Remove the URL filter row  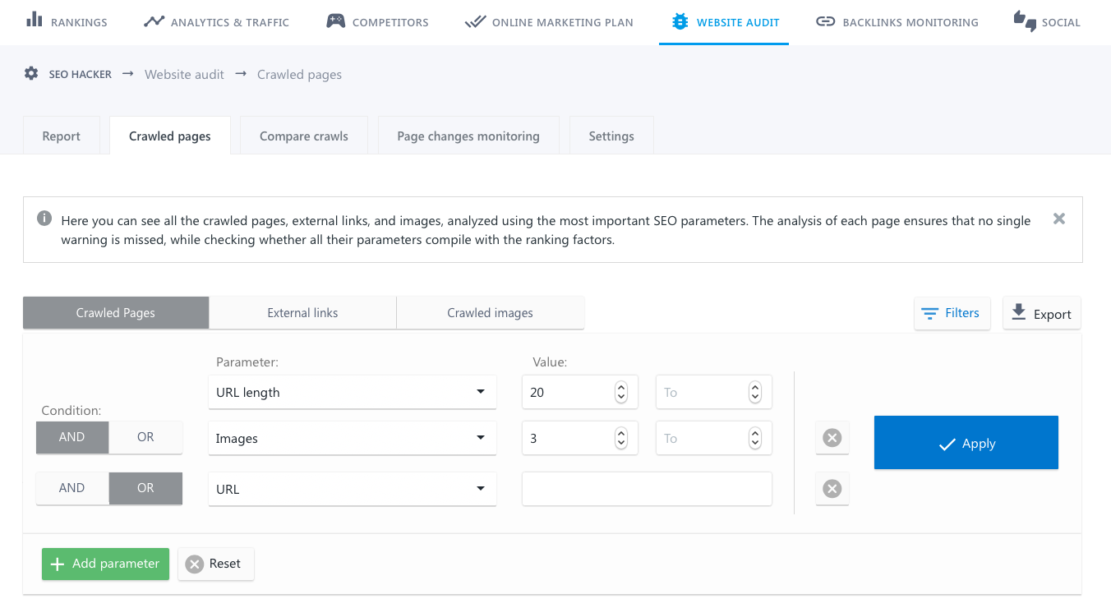click(832, 489)
